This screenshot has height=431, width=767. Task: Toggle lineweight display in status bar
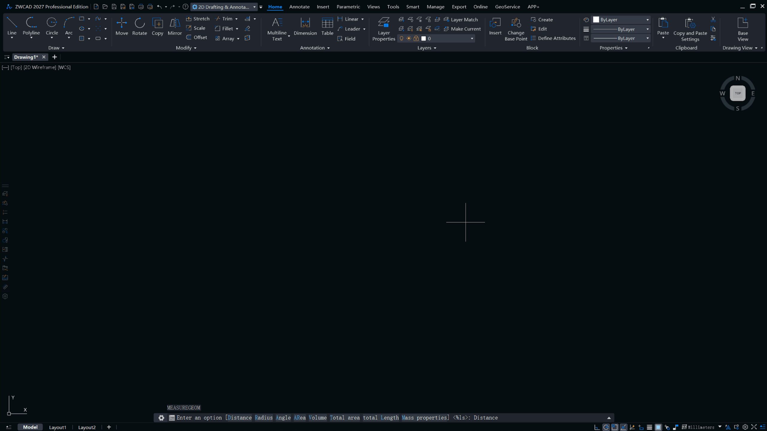[x=649, y=427]
